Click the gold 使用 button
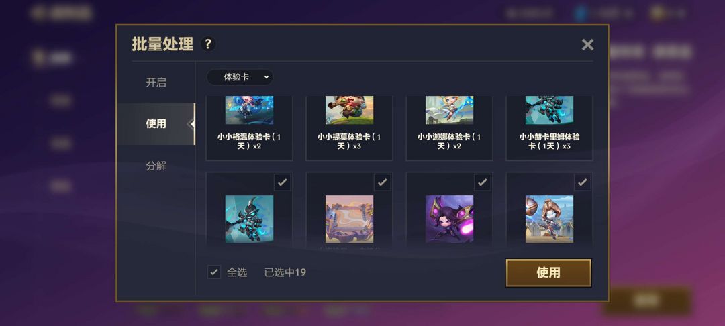Screen dimensions: 725x326 pyautogui.click(x=548, y=273)
